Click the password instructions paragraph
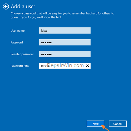This screenshot has height=131, width=131. point(62,15)
